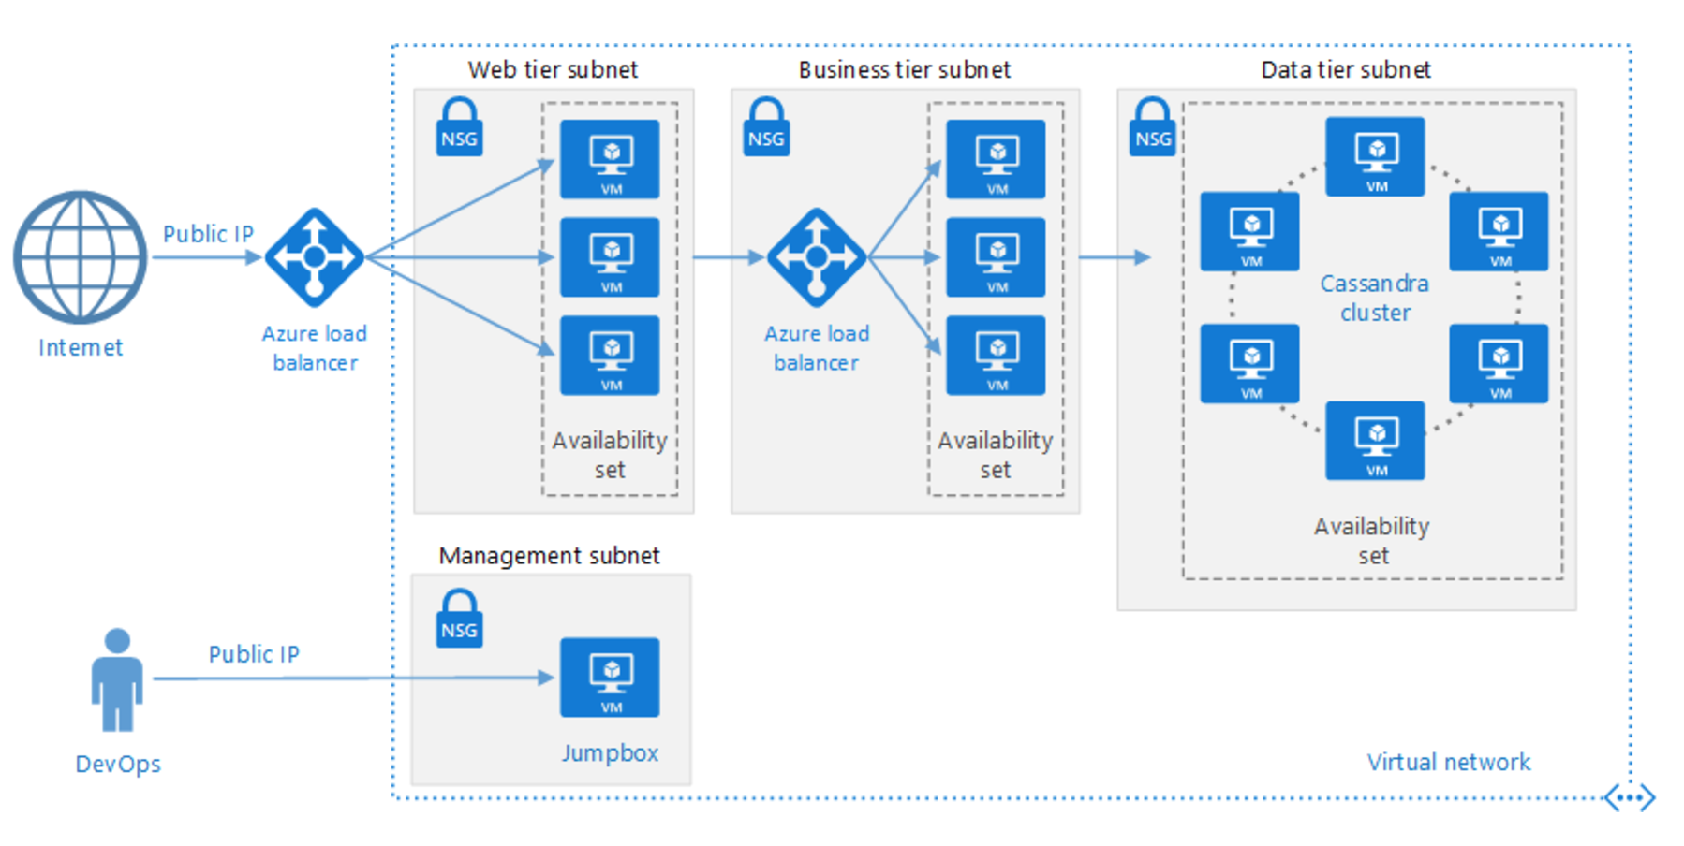Click the 'DevOps' label
The width and height of the screenshot is (1684, 846).
118,764
